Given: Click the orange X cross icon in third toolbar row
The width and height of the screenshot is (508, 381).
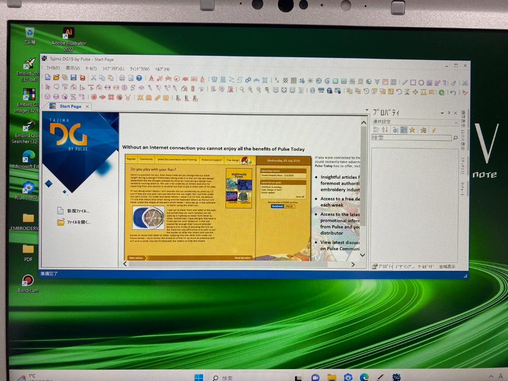Looking at the screenshot, I should [140, 97].
